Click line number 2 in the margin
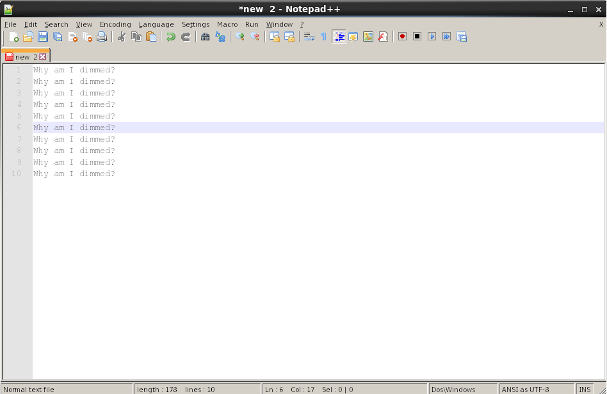Image resolution: width=607 pixels, height=394 pixels. click(x=19, y=81)
